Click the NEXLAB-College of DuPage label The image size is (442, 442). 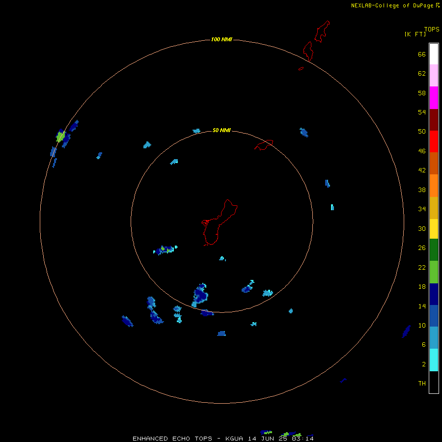[x=392, y=5]
